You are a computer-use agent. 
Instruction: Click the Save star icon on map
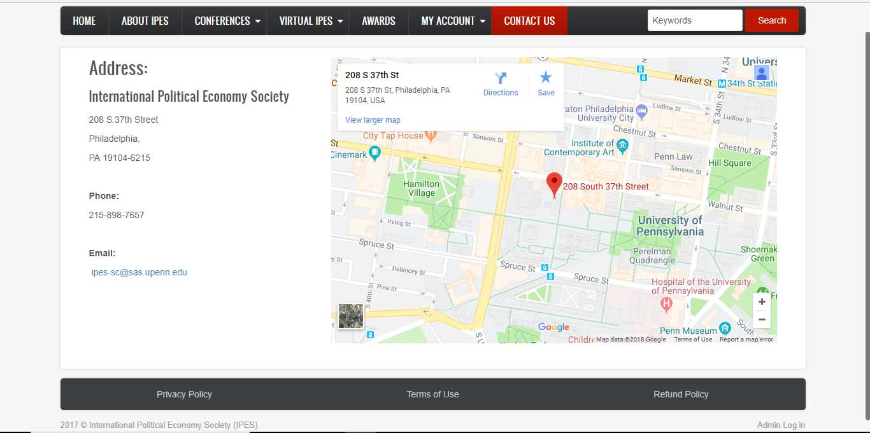546,78
